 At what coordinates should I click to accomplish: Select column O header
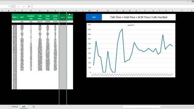click(x=108, y=11)
